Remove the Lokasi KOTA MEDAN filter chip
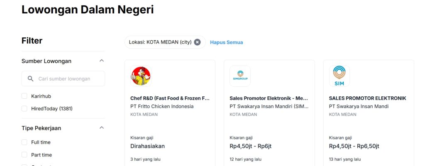Image resolution: width=425 pixels, height=166 pixels. (197, 42)
